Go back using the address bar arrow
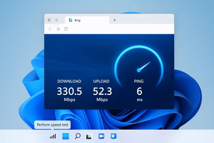The width and height of the screenshot is (214, 143). tap(50, 29)
